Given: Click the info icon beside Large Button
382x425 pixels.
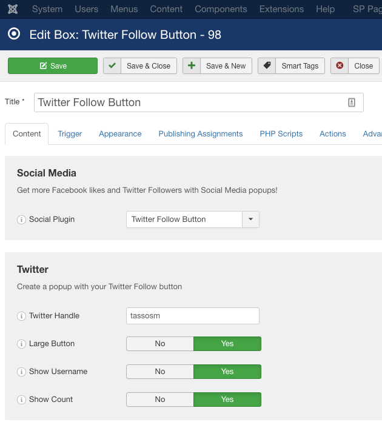Looking at the screenshot, I should 21,344.
